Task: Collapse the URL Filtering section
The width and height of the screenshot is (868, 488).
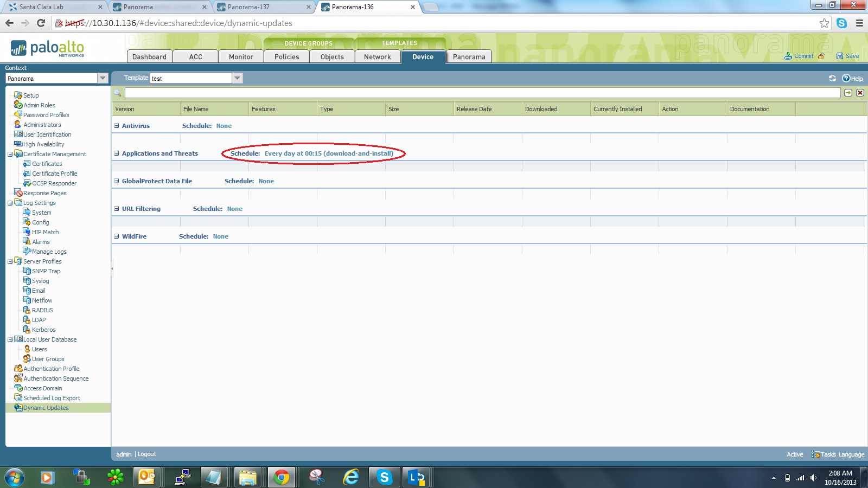Action: coord(116,209)
